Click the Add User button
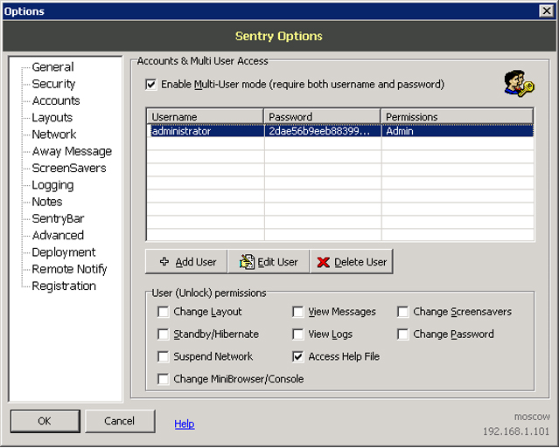 coord(187,262)
